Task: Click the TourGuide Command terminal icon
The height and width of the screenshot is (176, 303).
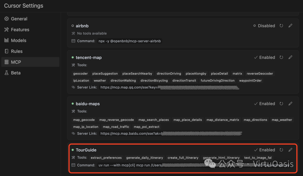Action: click(x=73, y=165)
